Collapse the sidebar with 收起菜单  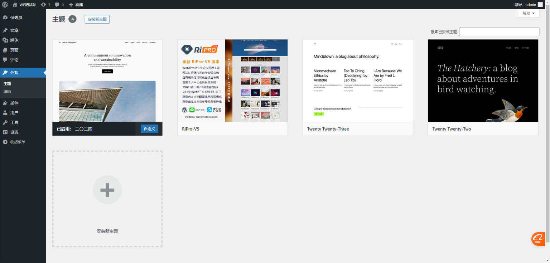(18, 142)
